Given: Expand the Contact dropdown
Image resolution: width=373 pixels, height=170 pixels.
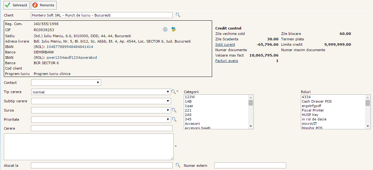Looking at the screenshot, I should click(66, 83).
